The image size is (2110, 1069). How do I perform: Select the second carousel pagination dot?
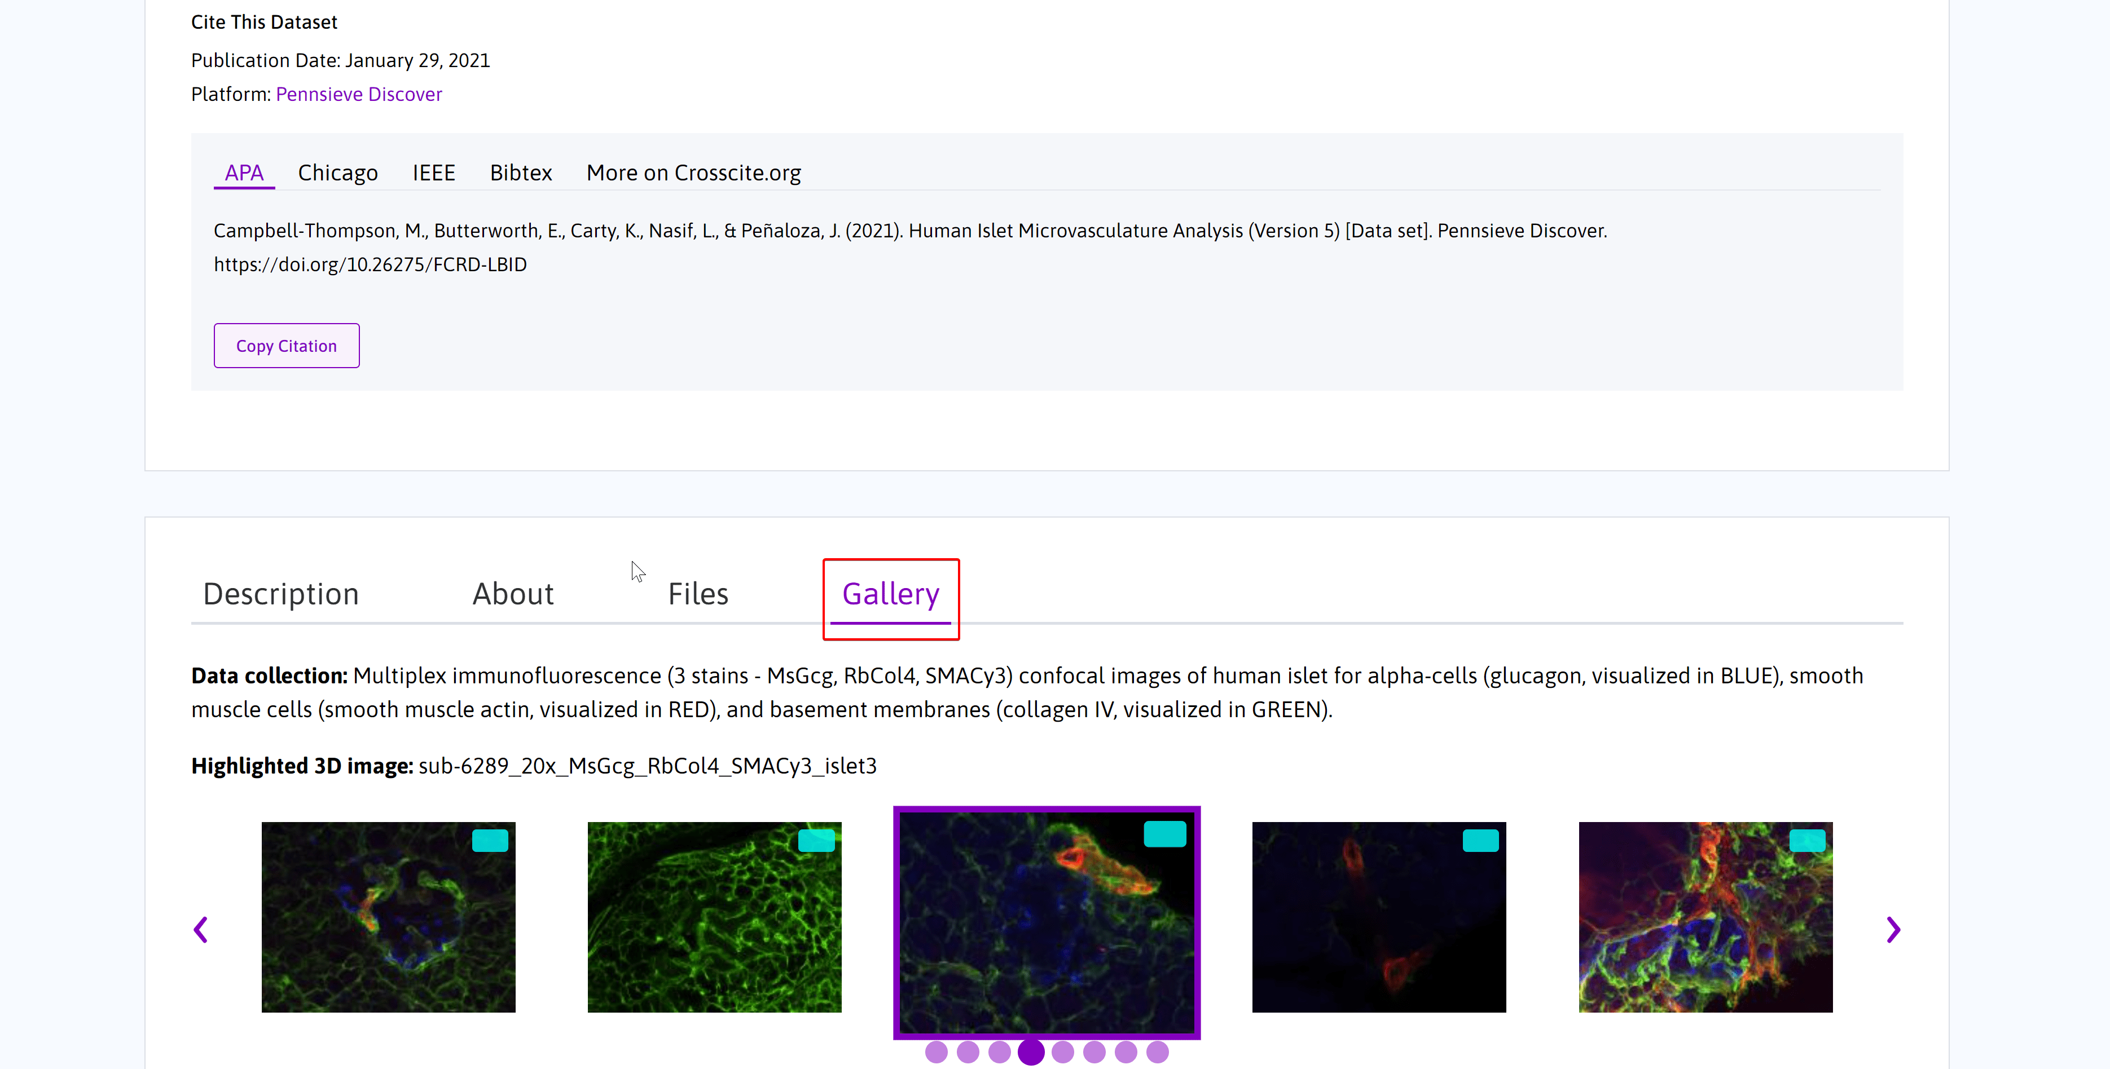(968, 1052)
